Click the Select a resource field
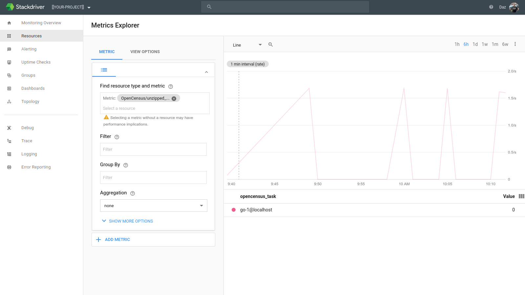The image size is (525, 295). (155, 108)
